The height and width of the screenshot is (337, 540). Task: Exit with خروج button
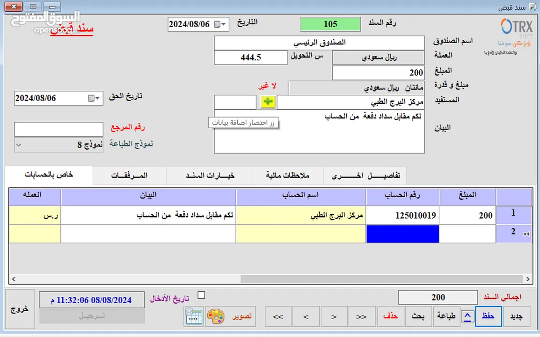pyautogui.click(x=20, y=309)
